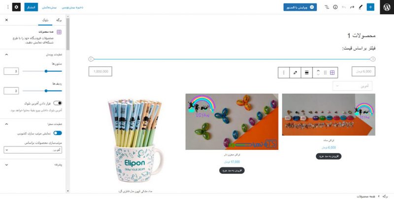Change alignment via block toolbar align icon
394x199 pixels.
coord(306,72)
